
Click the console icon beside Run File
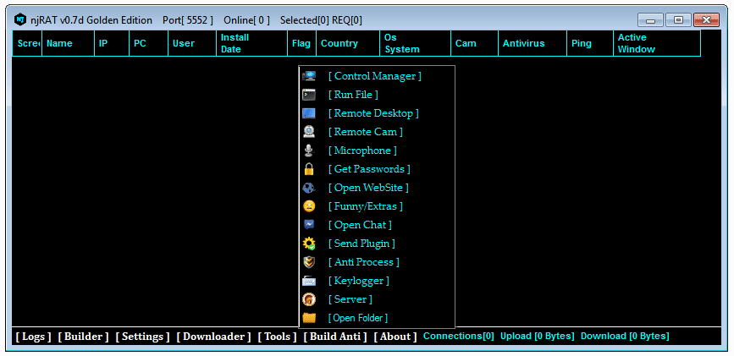click(309, 95)
